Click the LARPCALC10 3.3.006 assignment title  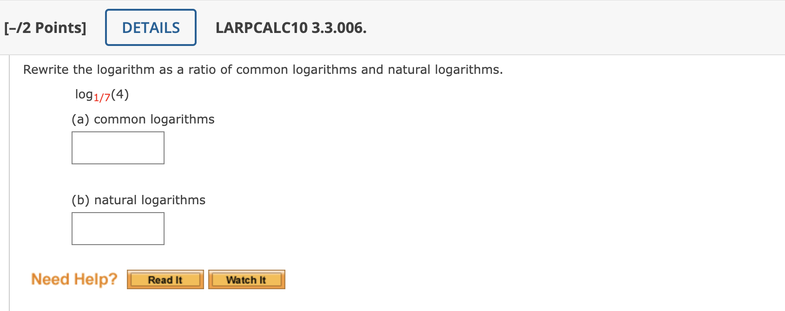[x=290, y=29]
